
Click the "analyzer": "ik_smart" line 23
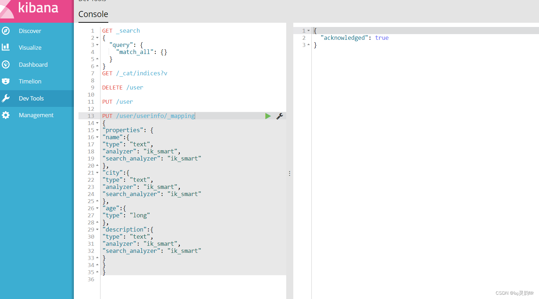[141, 187]
